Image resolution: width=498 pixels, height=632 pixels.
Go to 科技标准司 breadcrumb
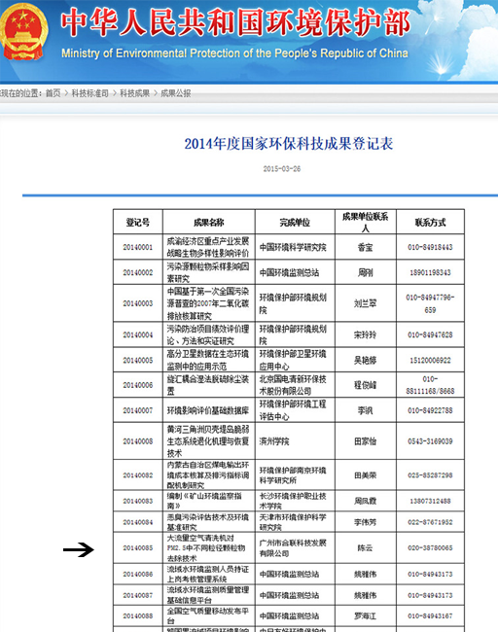[89, 93]
